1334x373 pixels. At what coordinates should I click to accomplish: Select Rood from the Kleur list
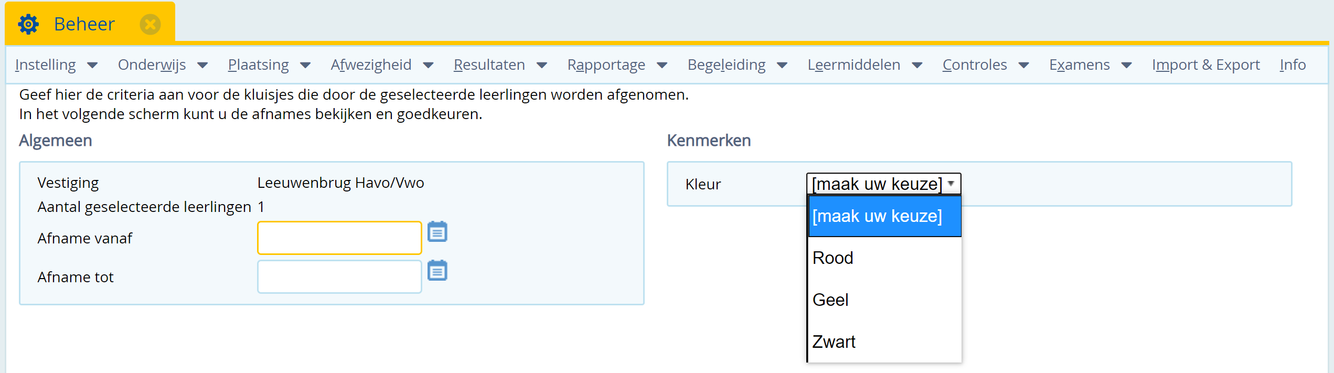(884, 258)
